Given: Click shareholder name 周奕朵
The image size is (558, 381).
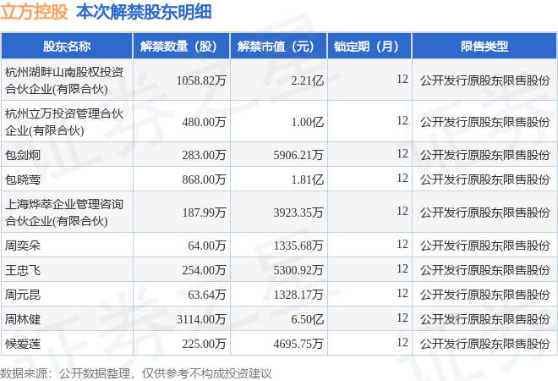Looking at the screenshot, I should click(x=23, y=246).
